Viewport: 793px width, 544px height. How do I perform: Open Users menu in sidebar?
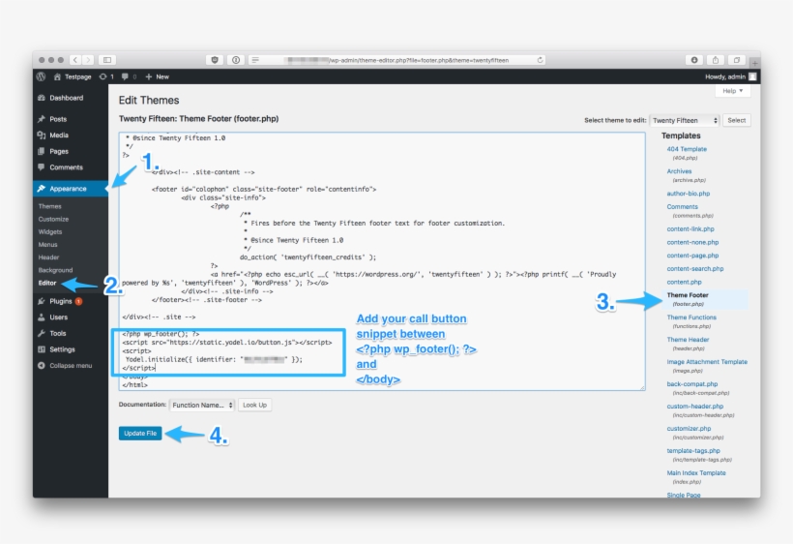pyautogui.click(x=71, y=317)
